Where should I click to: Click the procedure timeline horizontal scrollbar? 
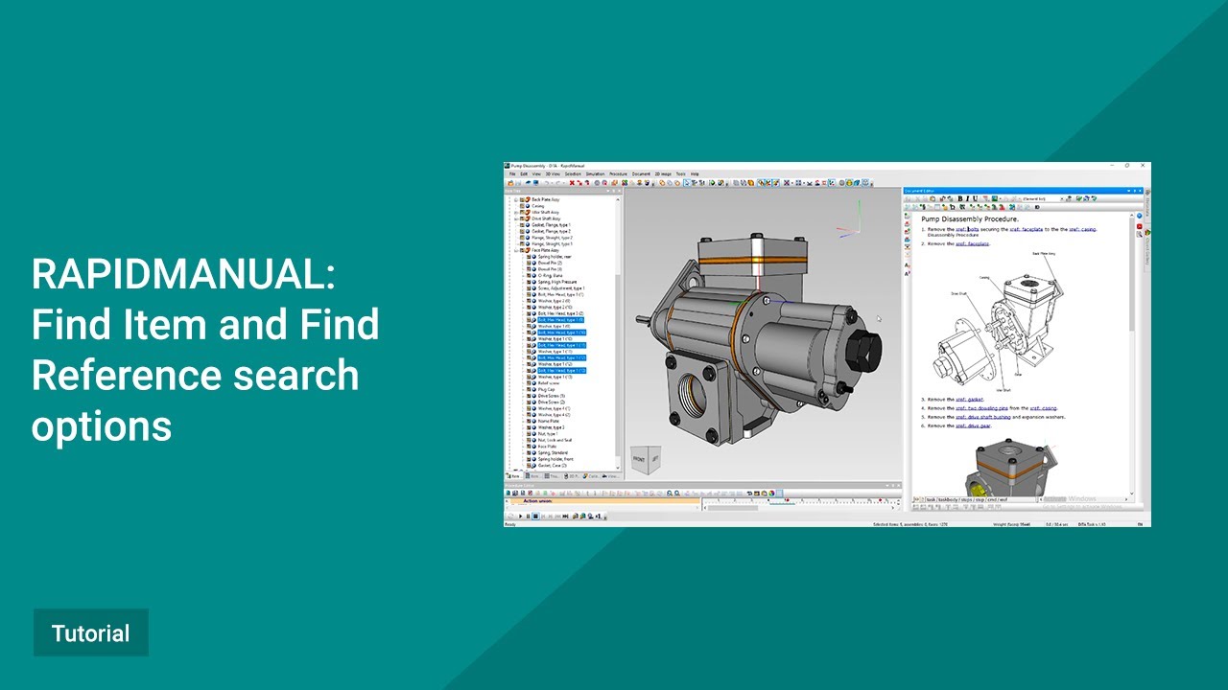[x=733, y=508]
